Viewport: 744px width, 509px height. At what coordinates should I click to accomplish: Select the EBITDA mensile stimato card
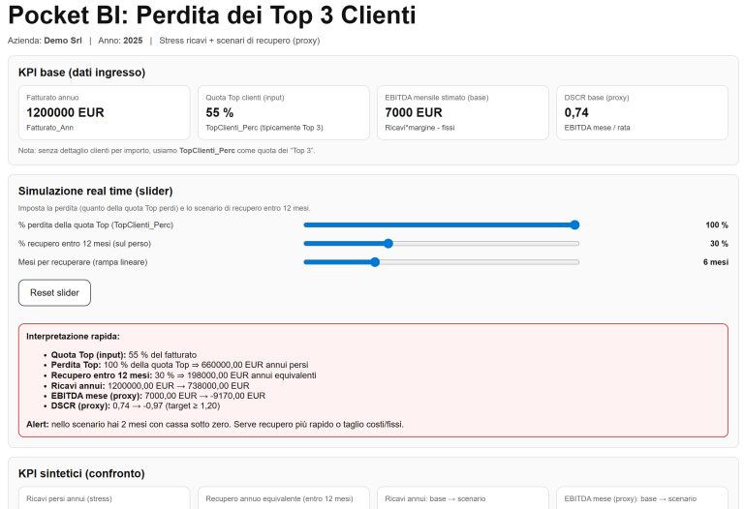click(x=463, y=112)
